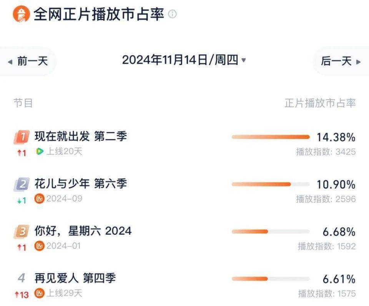This screenshot has height=306, width=369.
Task: Click the rank 3 badge icon
Action: point(22,231)
